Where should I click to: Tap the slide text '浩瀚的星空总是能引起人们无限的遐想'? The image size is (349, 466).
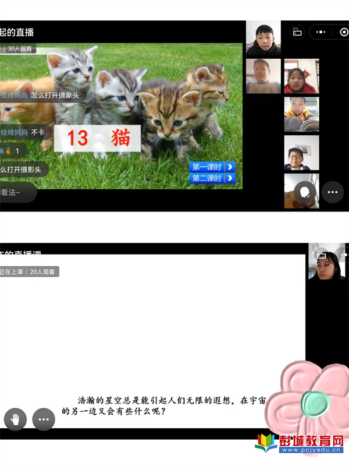(154, 400)
